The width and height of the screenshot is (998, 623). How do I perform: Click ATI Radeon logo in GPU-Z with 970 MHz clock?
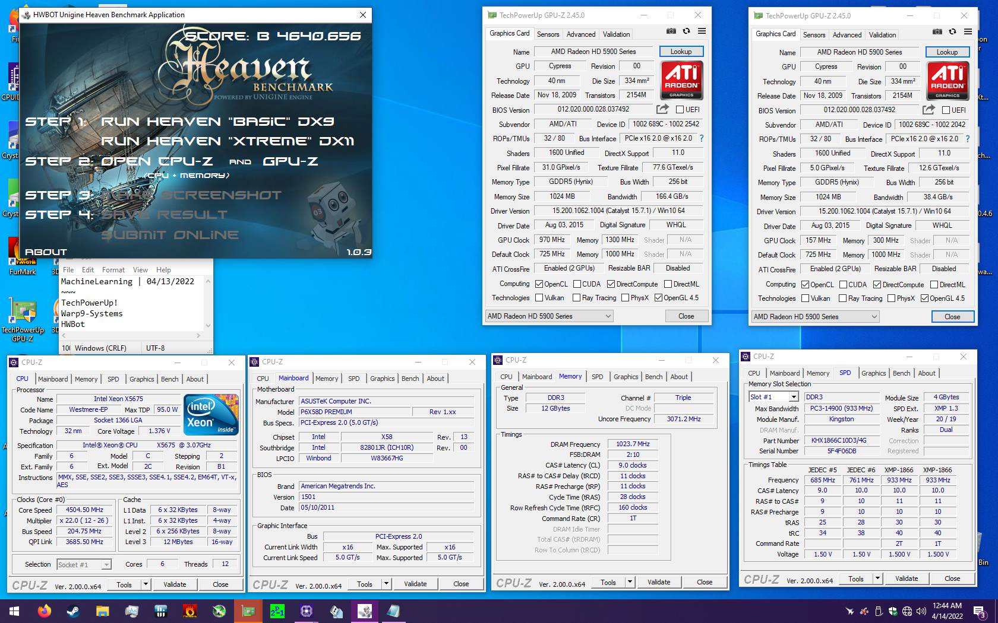point(681,80)
